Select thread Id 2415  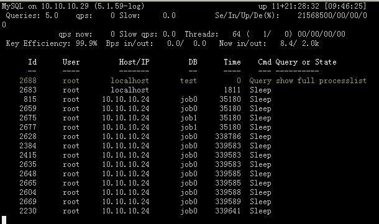(x=28, y=155)
